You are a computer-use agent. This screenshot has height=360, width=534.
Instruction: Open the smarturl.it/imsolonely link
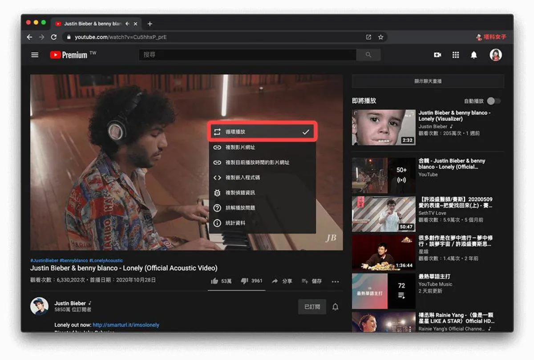click(x=126, y=325)
